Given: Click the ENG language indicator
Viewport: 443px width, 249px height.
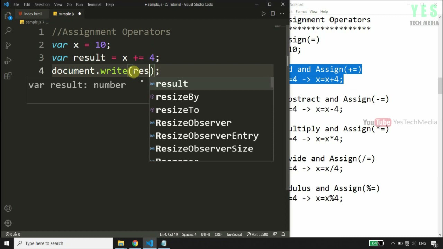Looking at the screenshot, I should point(423,243).
